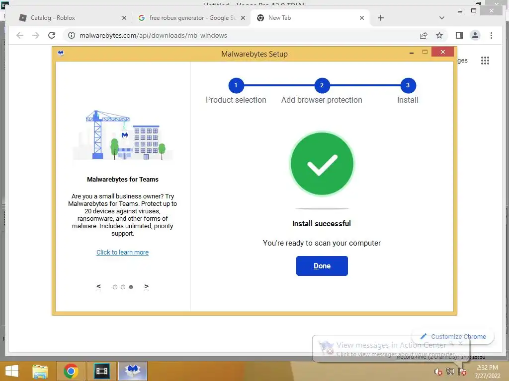
Task: Open File Explorer from taskbar
Action: 40,371
